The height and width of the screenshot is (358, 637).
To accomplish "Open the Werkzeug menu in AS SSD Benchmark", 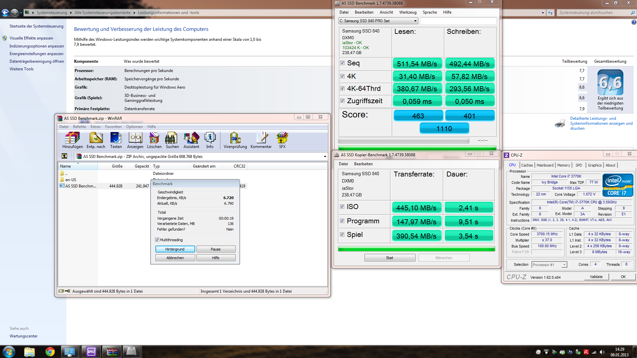I will click(x=408, y=12).
